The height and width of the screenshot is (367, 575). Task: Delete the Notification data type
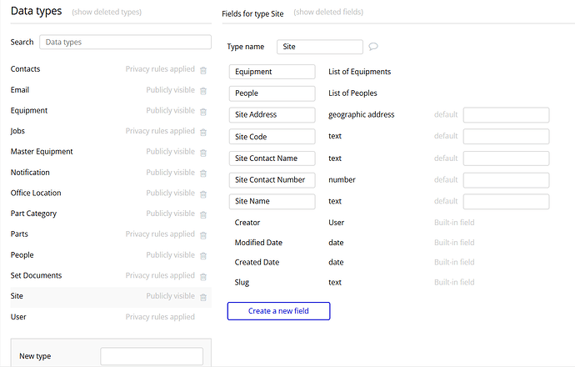click(x=203, y=173)
